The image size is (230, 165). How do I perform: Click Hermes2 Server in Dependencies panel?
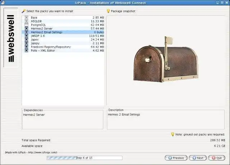(34, 115)
